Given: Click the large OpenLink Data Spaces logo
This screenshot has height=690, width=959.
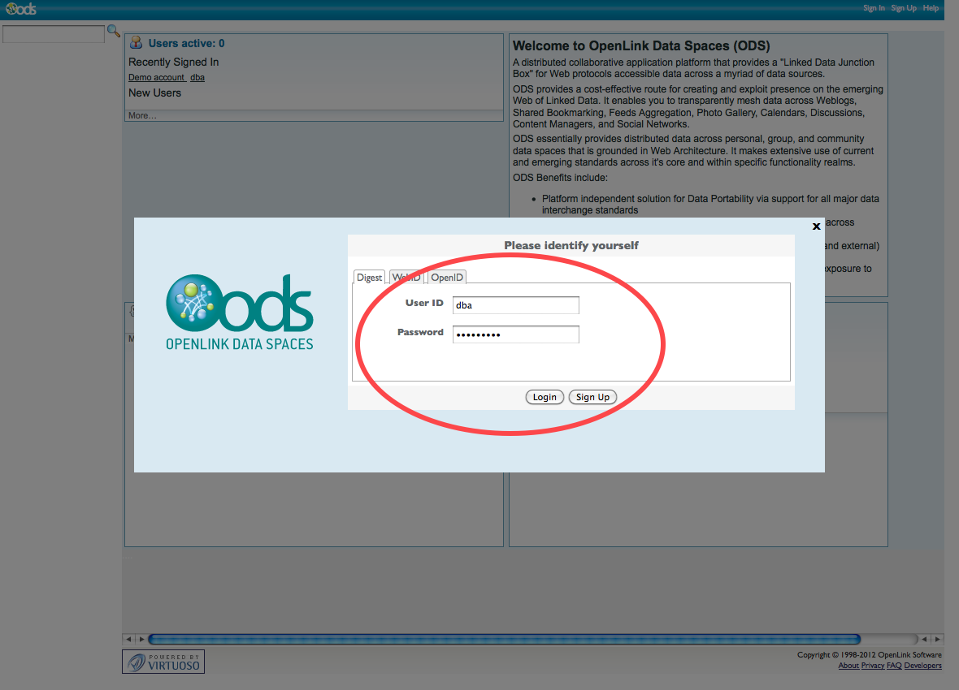Looking at the screenshot, I should (x=240, y=313).
